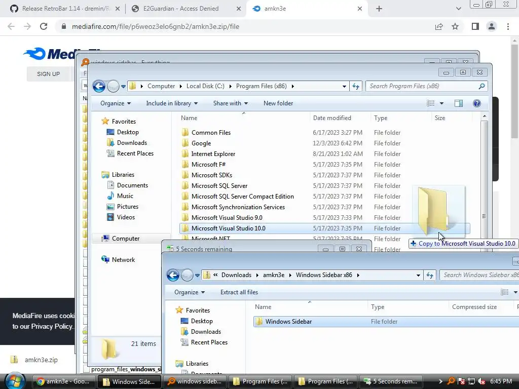The height and width of the screenshot is (389, 519).
Task: Toggle Chrome side panel icon
Action: (x=475, y=26)
